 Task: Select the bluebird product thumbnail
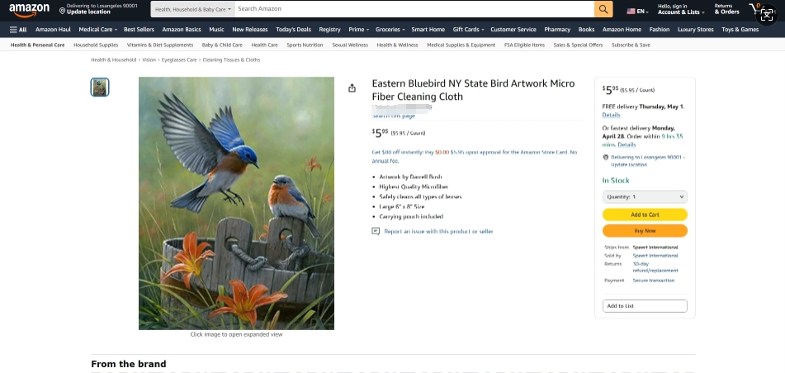(x=100, y=87)
